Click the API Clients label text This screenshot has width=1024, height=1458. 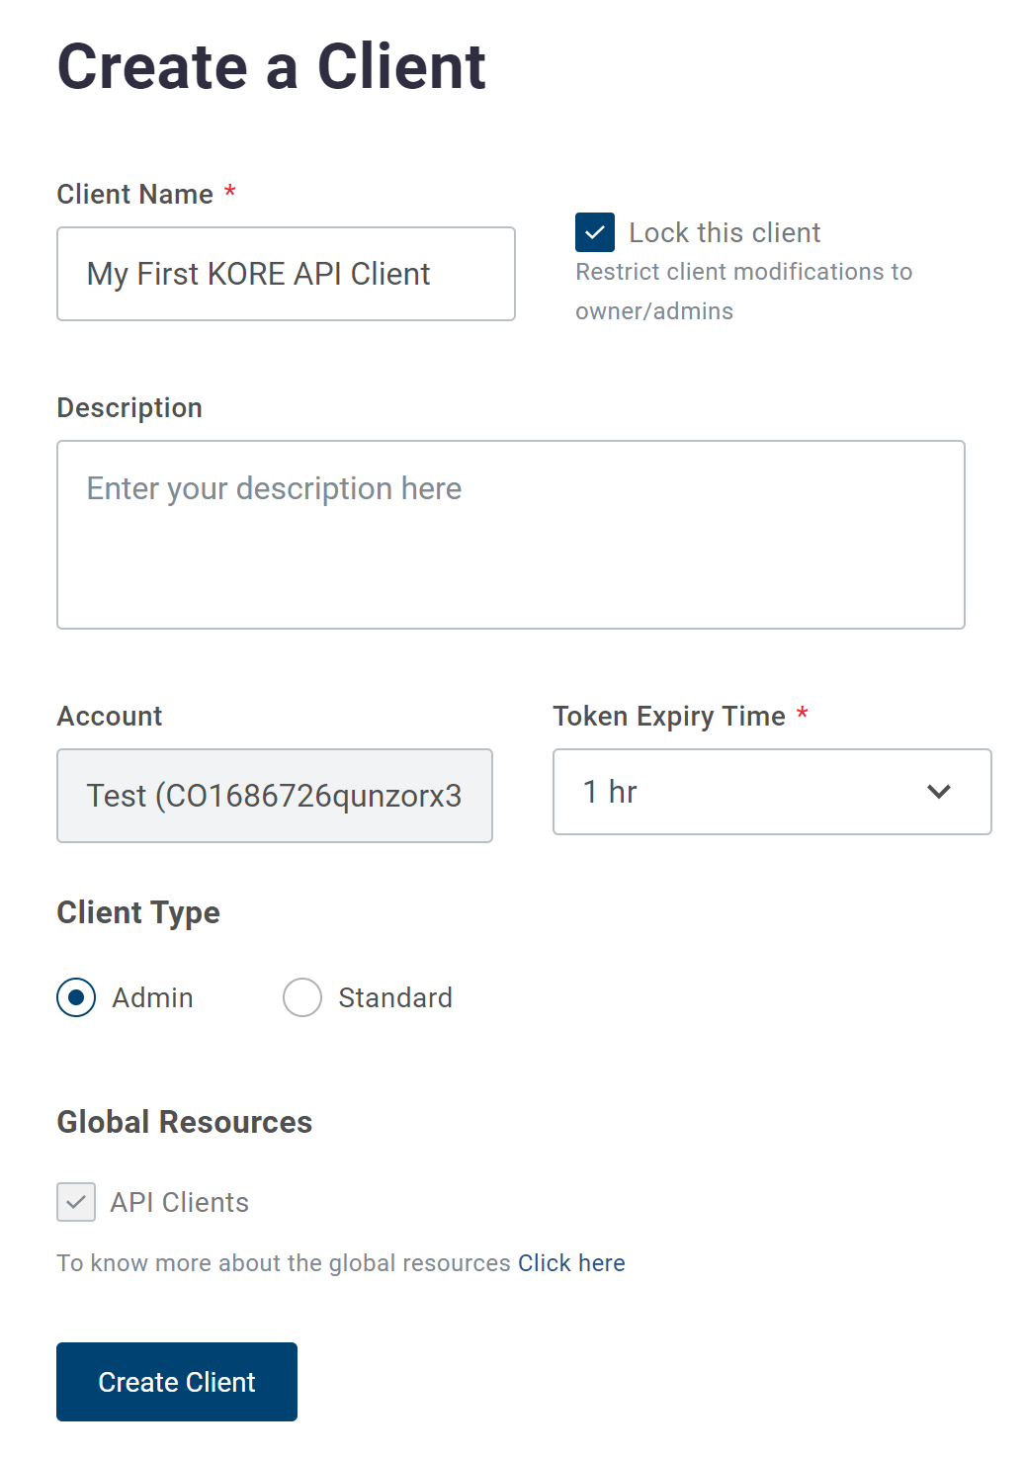coord(179,1203)
